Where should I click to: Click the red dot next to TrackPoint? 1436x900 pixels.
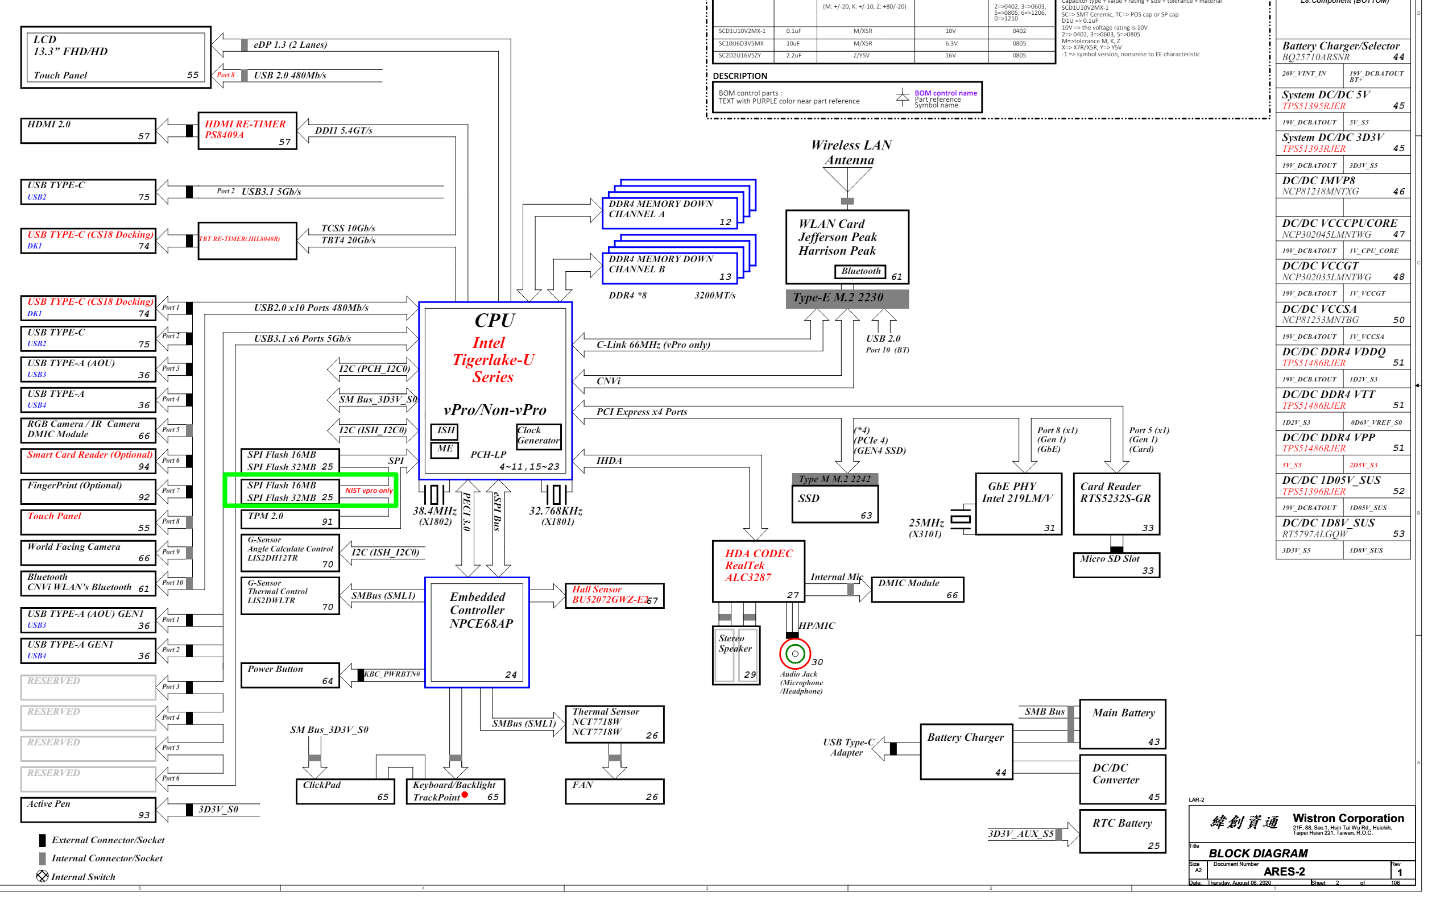point(465,795)
